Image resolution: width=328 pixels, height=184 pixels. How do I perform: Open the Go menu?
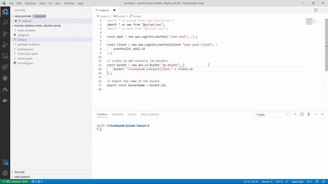[x=50, y=4]
